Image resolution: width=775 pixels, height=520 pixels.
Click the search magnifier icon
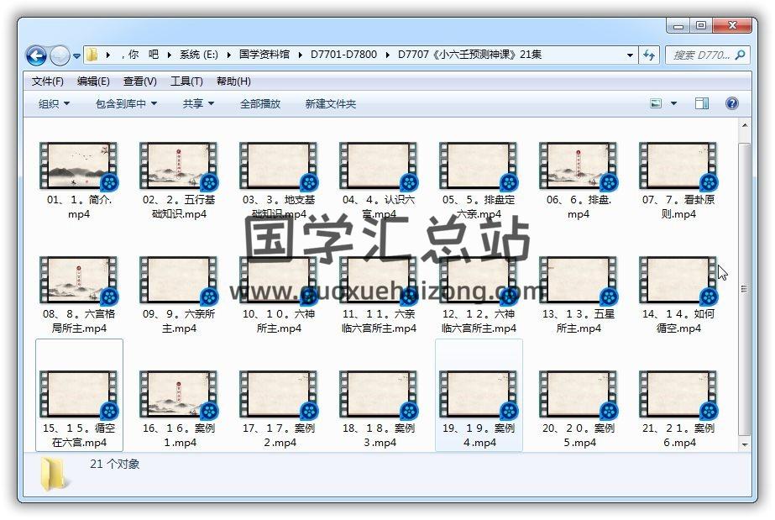[741, 55]
